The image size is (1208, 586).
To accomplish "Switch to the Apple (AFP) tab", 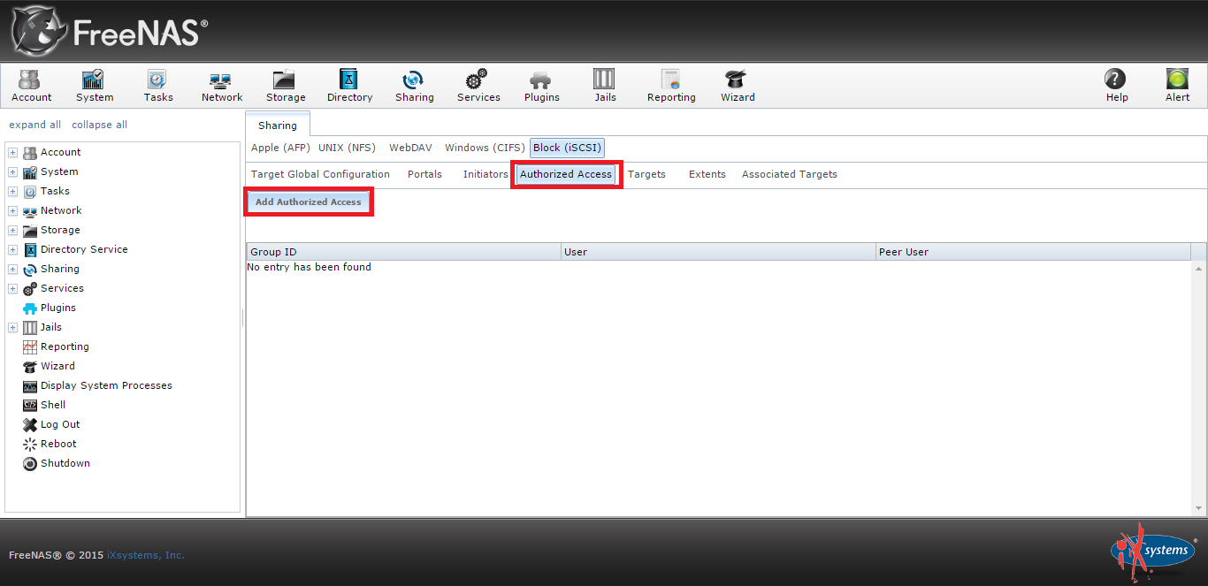I will pyautogui.click(x=280, y=148).
